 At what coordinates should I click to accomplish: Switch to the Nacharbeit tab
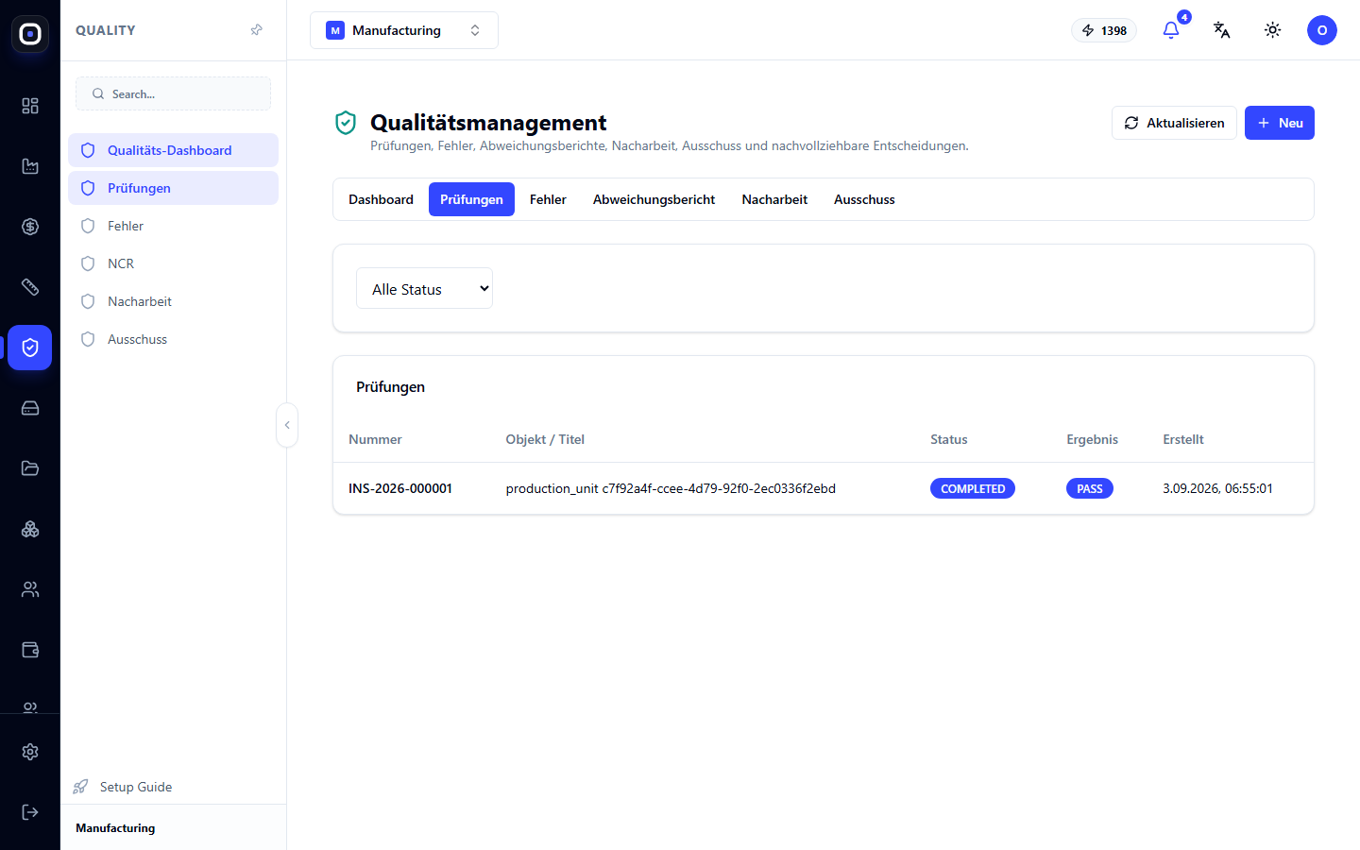pos(774,199)
